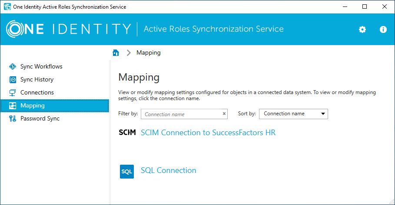
Task: Click Active Roles Synchronization Service header text
Action: [214, 29]
